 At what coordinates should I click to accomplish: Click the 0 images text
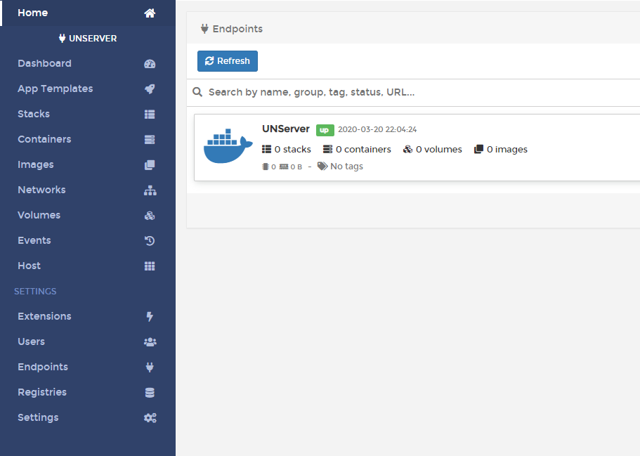click(507, 150)
